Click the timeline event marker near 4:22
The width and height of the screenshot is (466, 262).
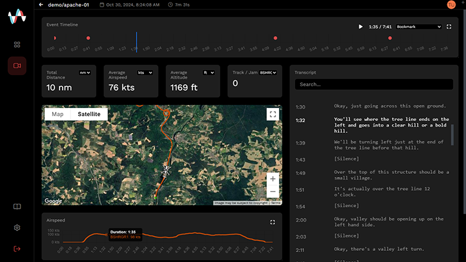(276, 38)
